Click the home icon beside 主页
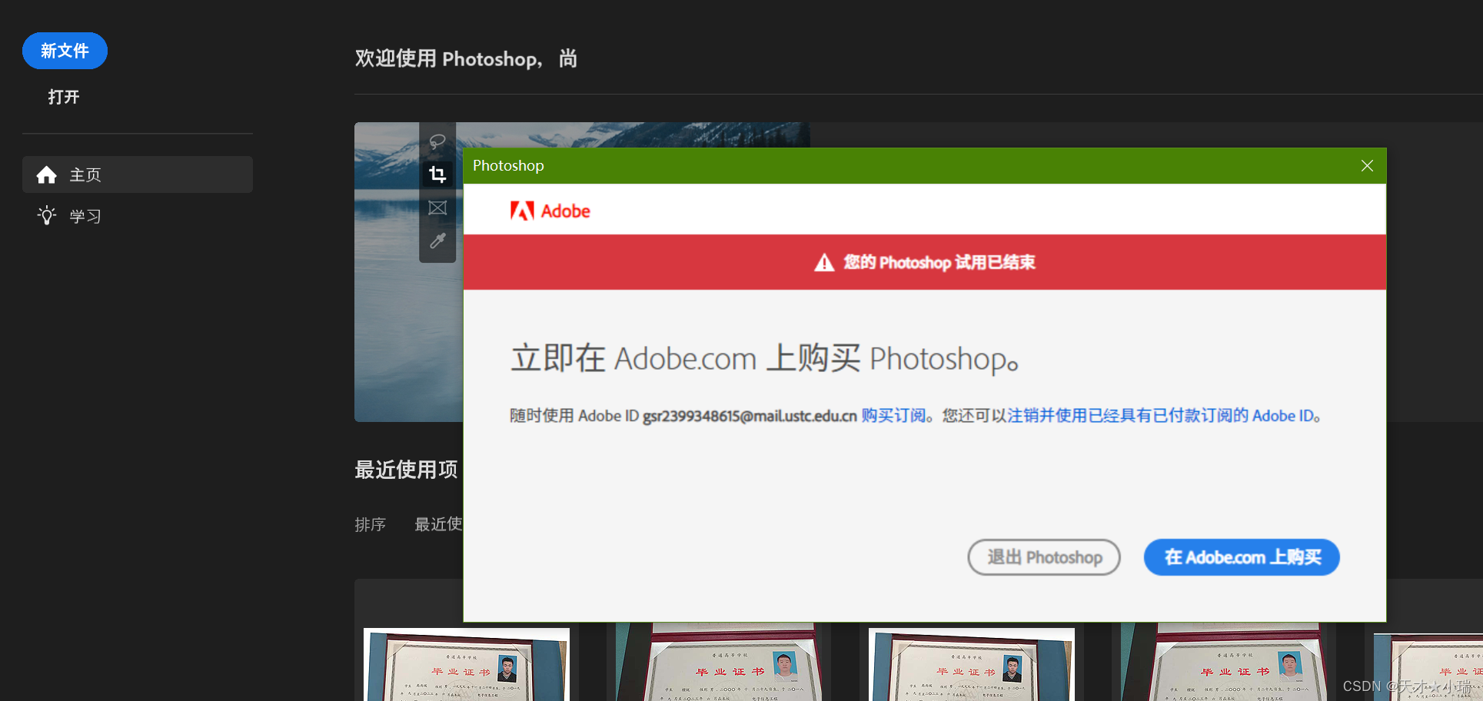 point(47,174)
